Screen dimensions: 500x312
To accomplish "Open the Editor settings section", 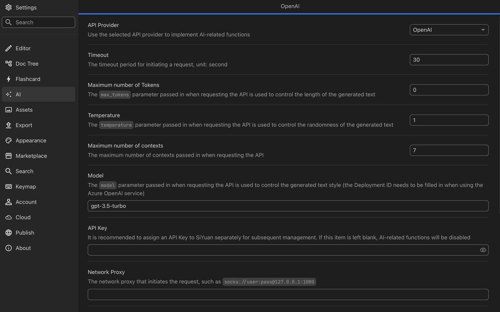I will pos(38,48).
